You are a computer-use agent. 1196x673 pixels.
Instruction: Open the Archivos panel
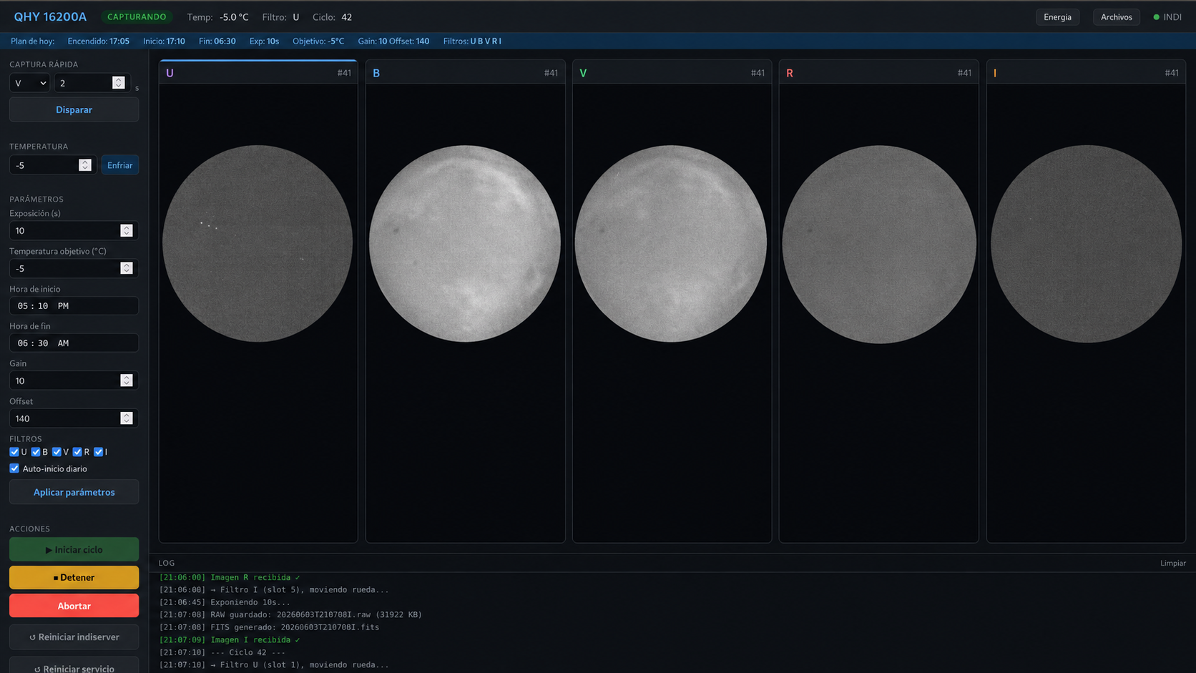point(1116,17)
